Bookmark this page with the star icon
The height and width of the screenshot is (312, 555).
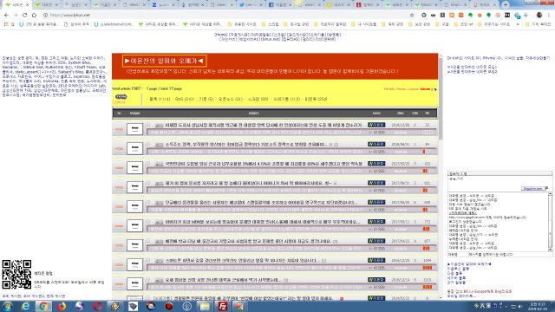(412, 16)
